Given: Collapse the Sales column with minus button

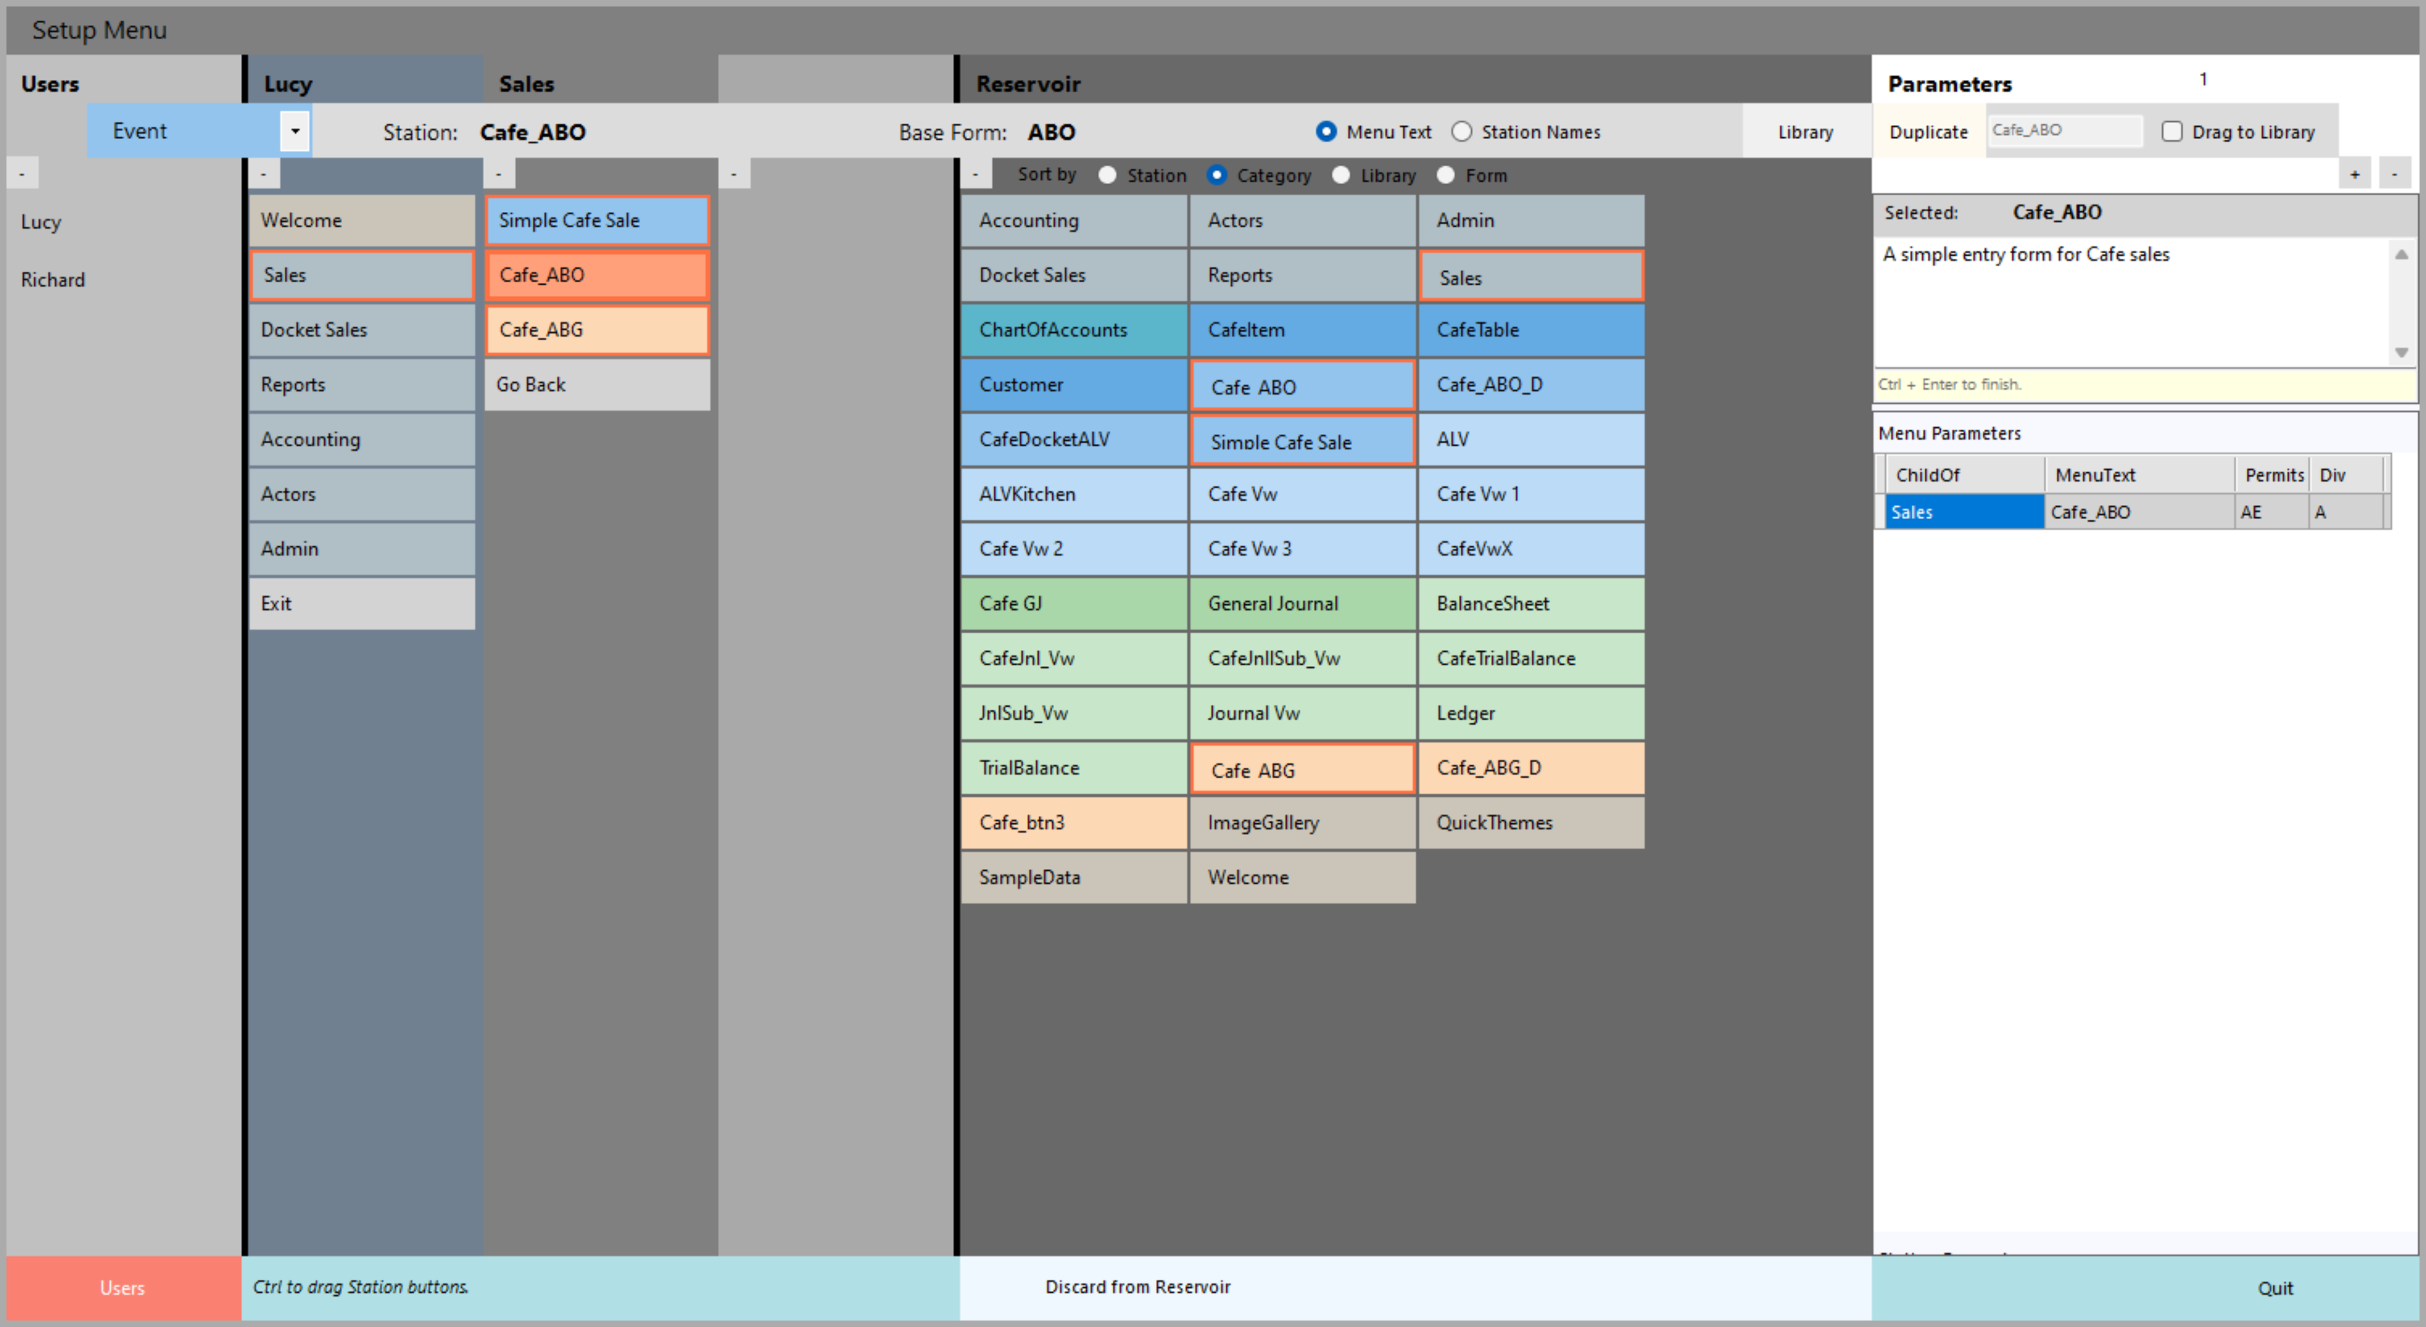Looking at the screenshot, I should tap(499, 174).
